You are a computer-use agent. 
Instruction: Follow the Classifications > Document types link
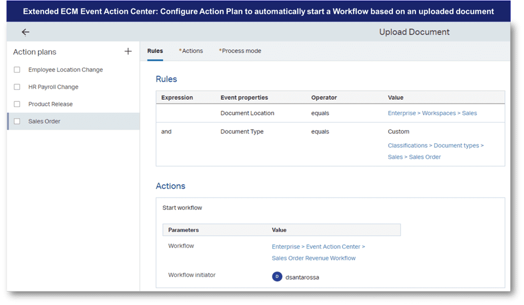pyautogui.click(x=435, y=145)
